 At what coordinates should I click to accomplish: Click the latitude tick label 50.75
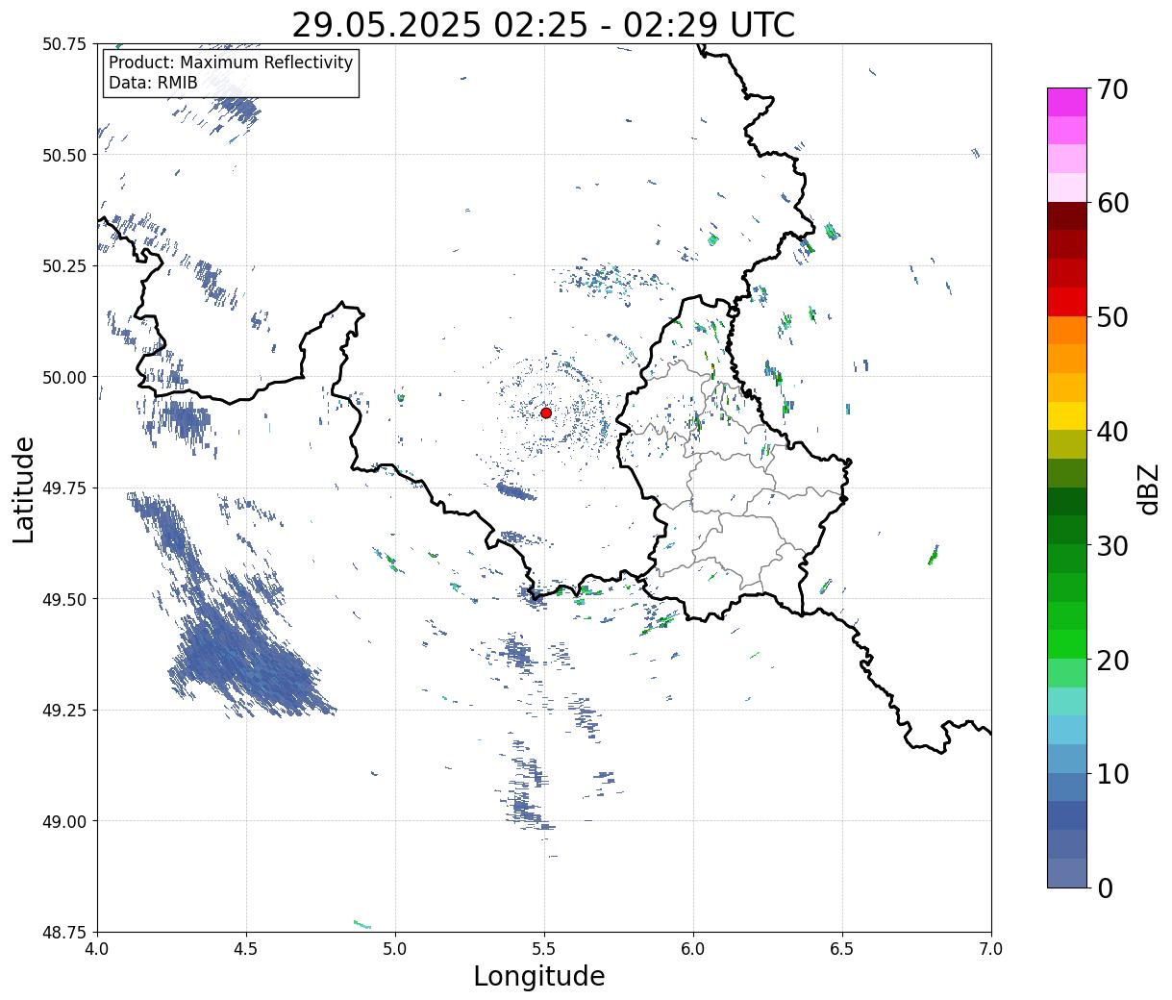point(64,44)
